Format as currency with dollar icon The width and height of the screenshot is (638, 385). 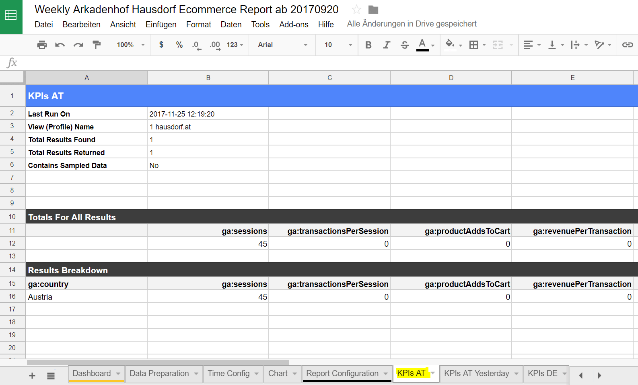point(161,45)
